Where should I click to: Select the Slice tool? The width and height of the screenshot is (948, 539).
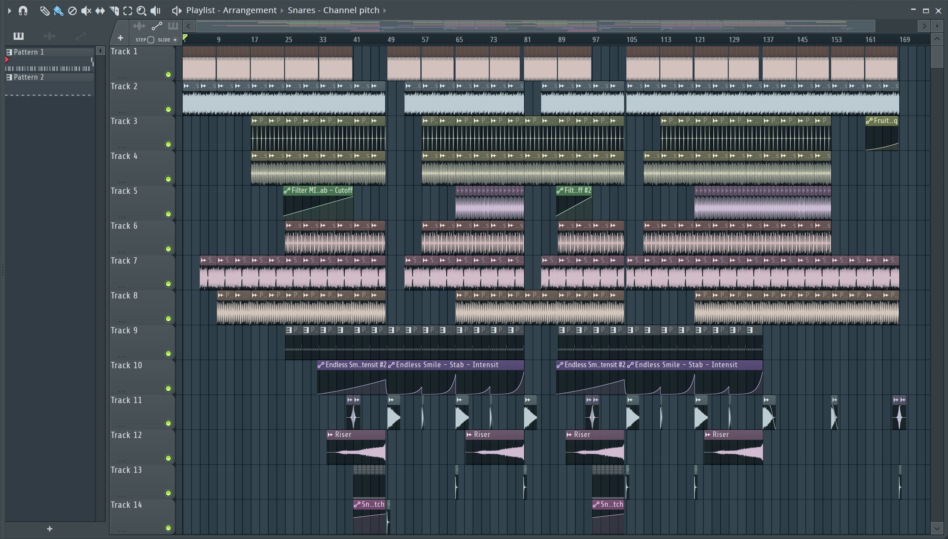pos(114,11)
